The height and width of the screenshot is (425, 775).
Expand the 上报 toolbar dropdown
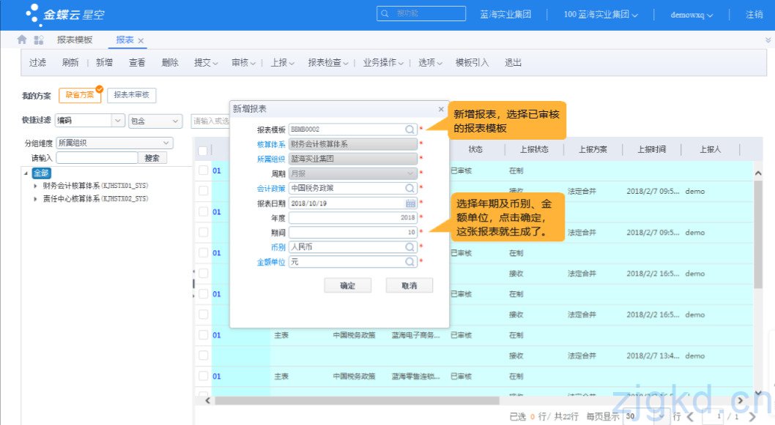292,63
